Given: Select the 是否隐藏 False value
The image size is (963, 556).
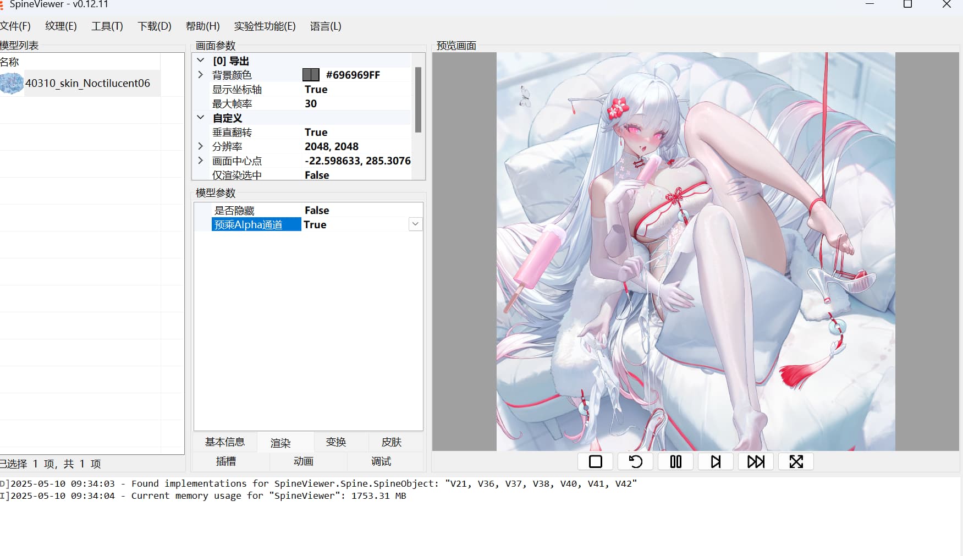Looking at the screenshot, I should point(317,210).
